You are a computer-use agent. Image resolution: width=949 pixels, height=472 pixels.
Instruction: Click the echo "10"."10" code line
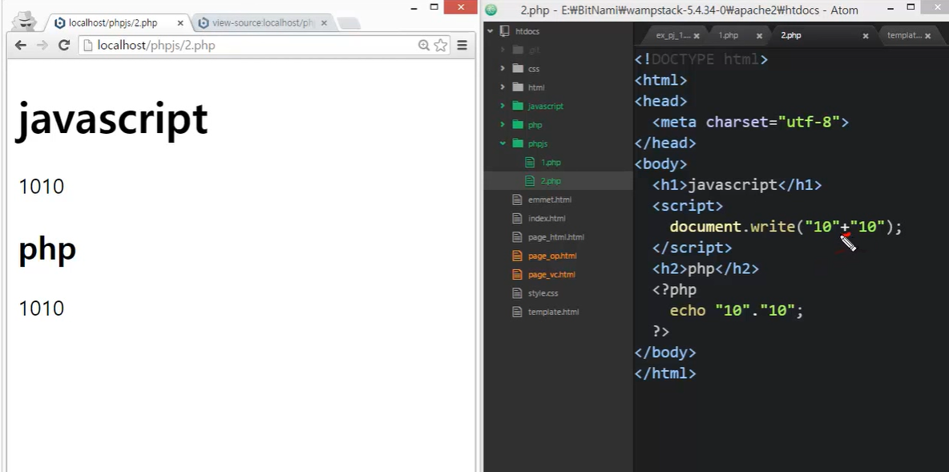(x=736, y=311)
